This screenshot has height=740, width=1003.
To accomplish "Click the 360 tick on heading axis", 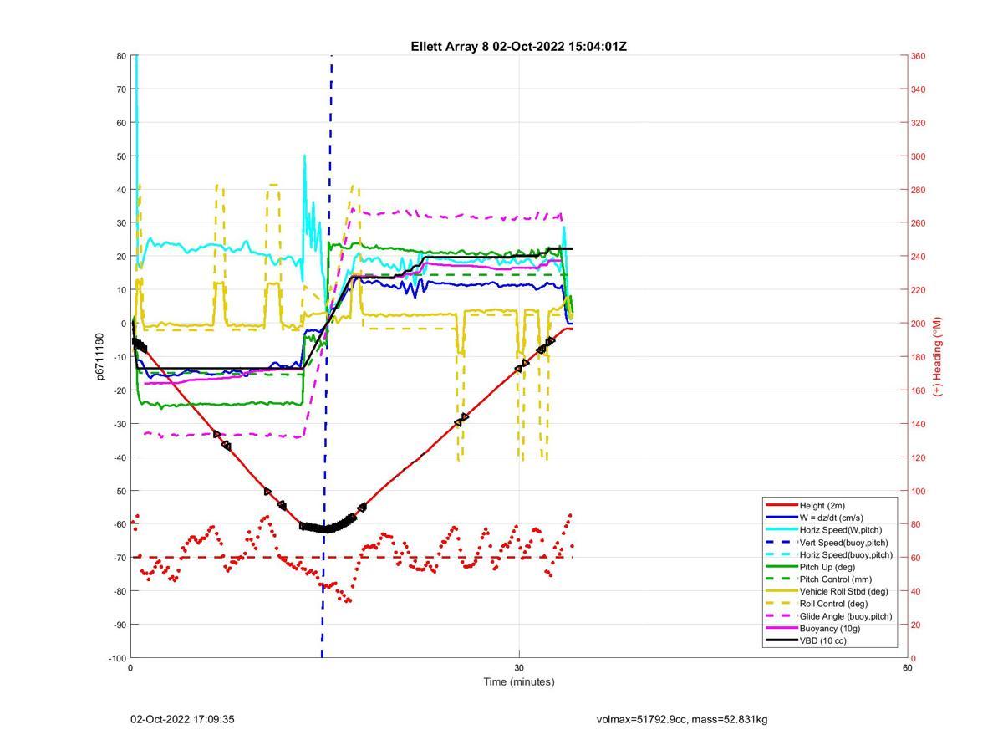I will [918, 56].
